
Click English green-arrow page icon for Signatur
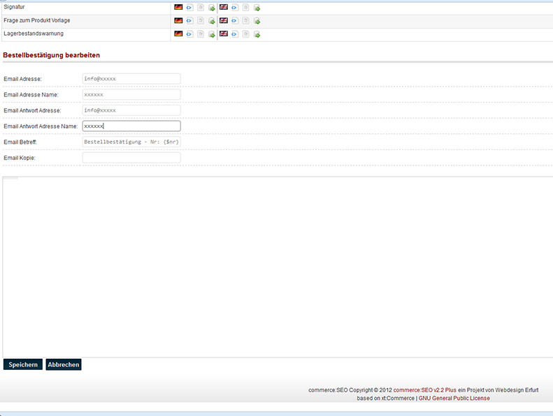[257, 8]
